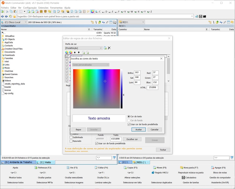This screenshot has height=189, width=235.
Task: Click the Red value input field
Action: tap(155, 73)
